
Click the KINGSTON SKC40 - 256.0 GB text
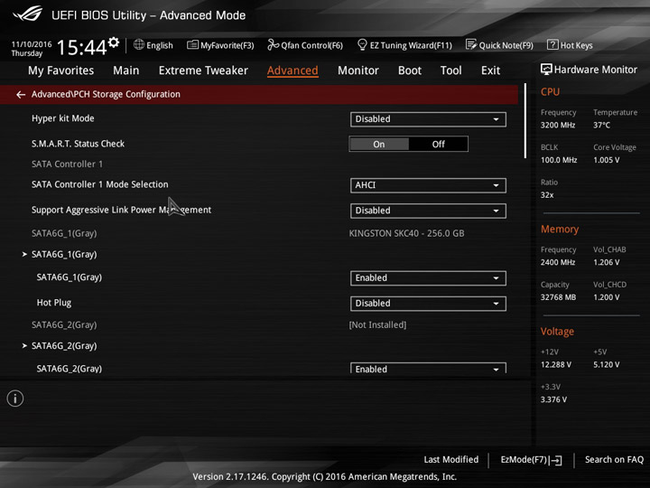[x=406, y=234]
